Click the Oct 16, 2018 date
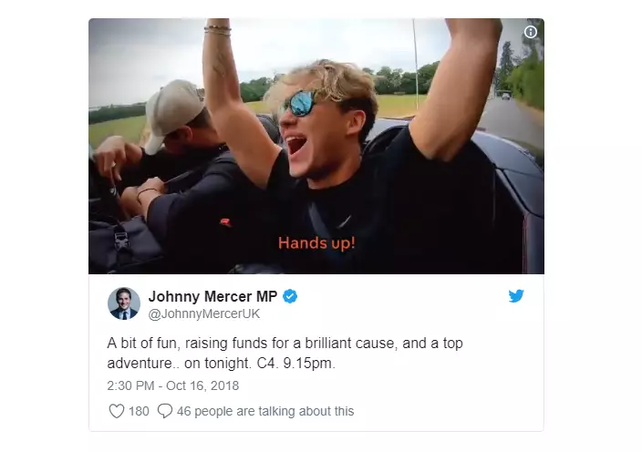Viewport: 642px width, 452px height. (x=202, y=385)
